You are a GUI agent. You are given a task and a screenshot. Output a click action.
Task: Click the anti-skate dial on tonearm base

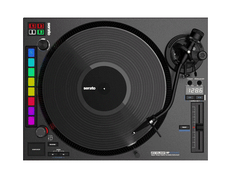[202, 55]
